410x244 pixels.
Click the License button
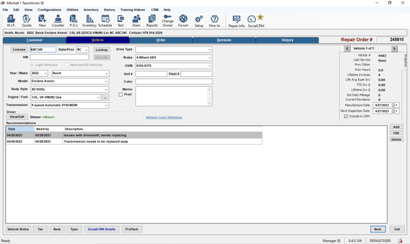coord(19,50)
